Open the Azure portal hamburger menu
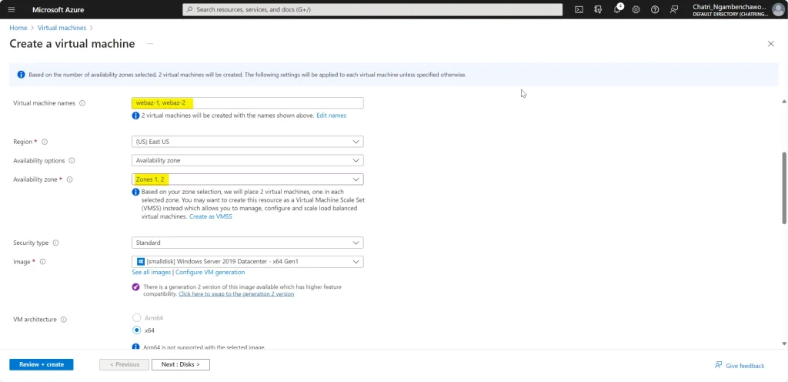This screenshot has width=788, height=382. (12, 9)
